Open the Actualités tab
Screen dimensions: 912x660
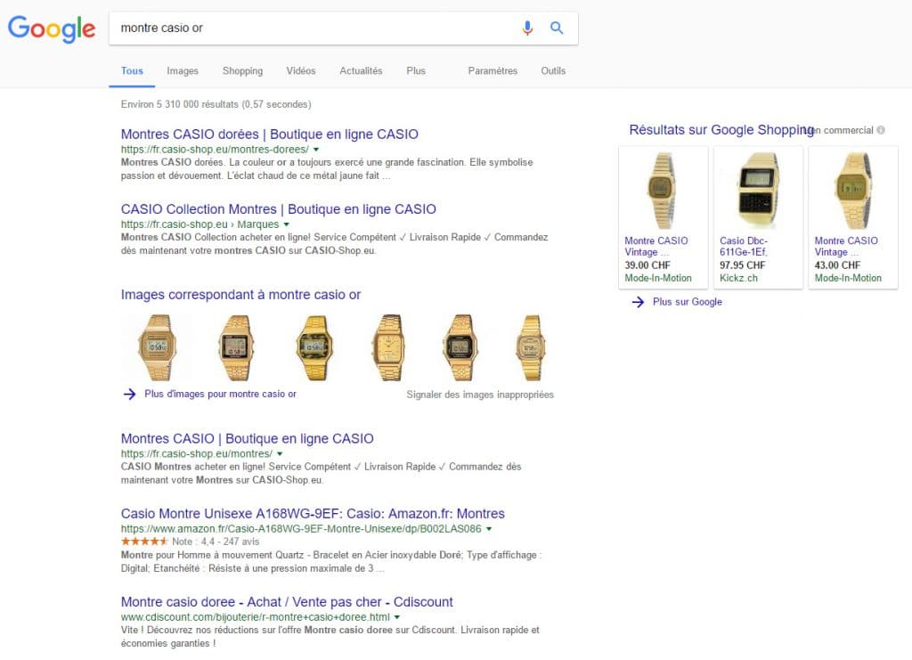click(361, 71)
